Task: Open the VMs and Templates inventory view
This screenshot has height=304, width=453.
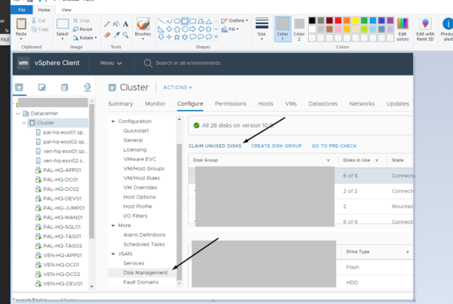Action: point(42,88)
